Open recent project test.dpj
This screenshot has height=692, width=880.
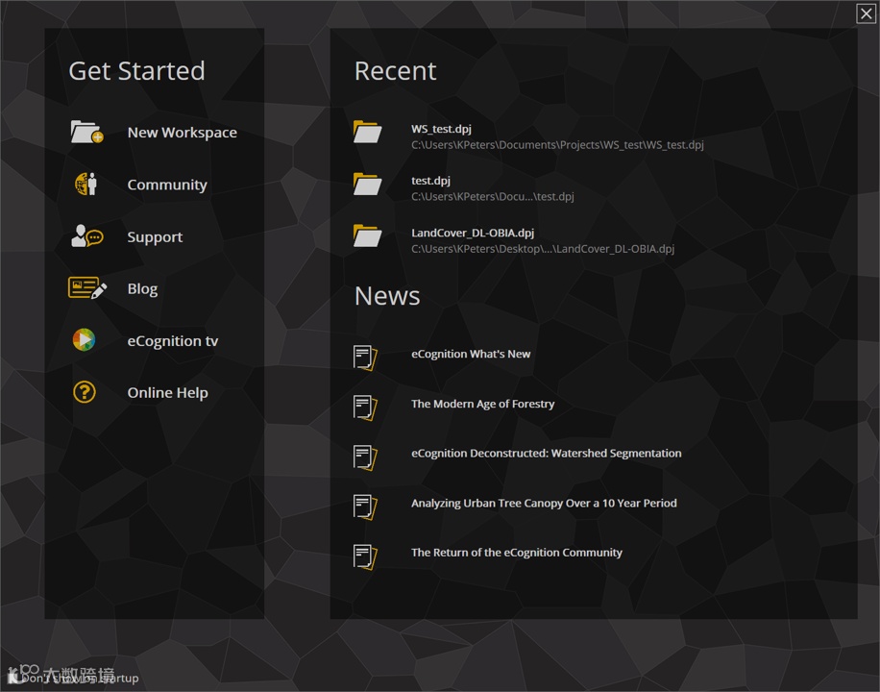pyautogui.click(x=430, y=181)
